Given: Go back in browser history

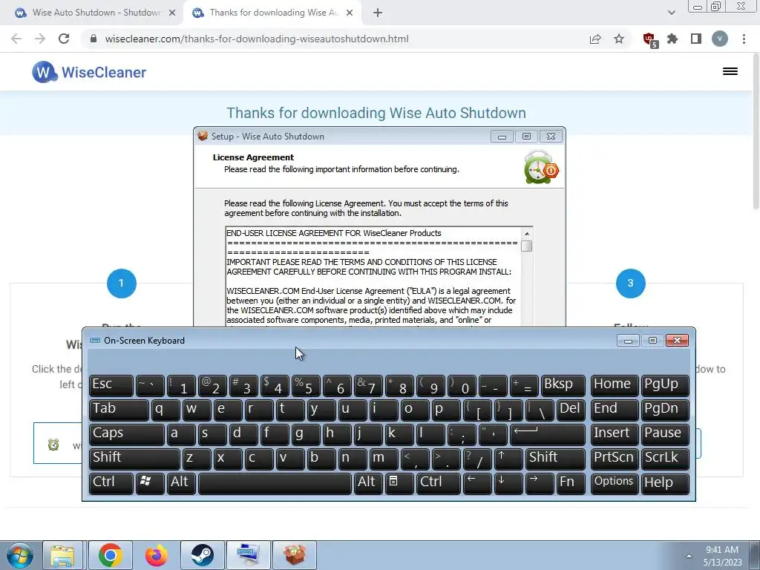Looking at the screenshot, I should coord(16,39).
